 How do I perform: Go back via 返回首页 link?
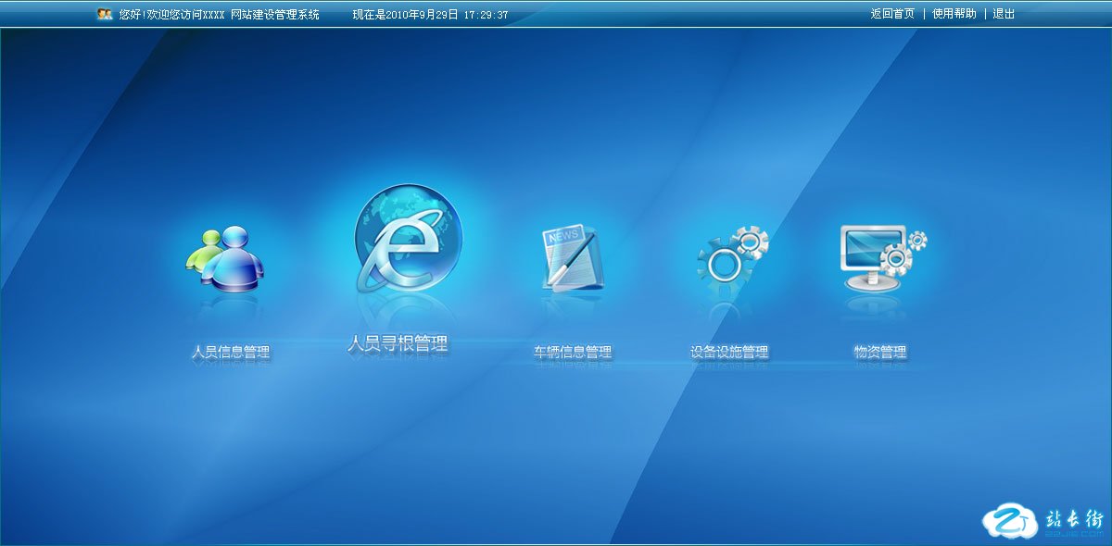click(x=892, y=14)
